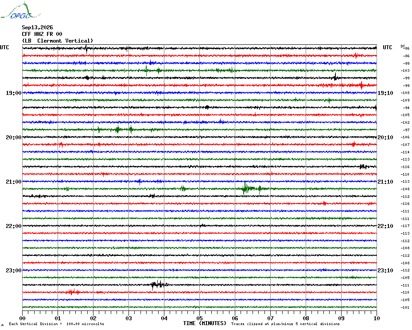Viewport: 412px width, 330px height.
Task: Click the 19:00 time label on left
Action: coord(14,93)
